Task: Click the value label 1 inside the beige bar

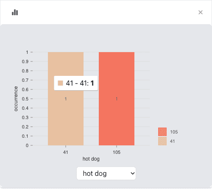Action: 66,99
